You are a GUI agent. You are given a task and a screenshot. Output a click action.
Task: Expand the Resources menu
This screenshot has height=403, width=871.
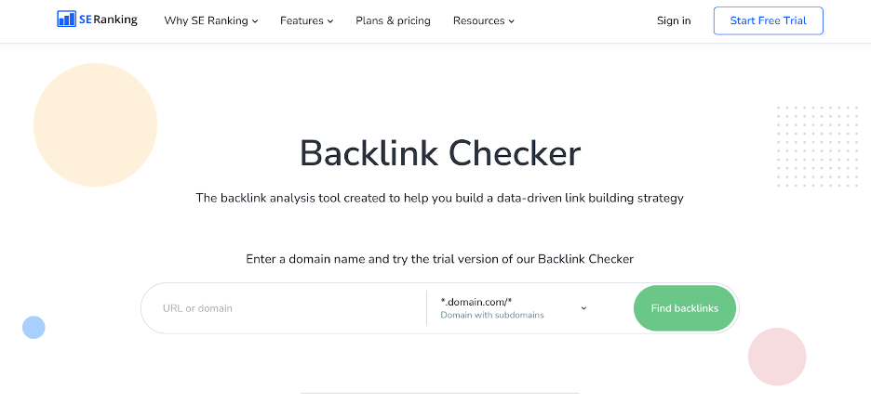[484, 20]
